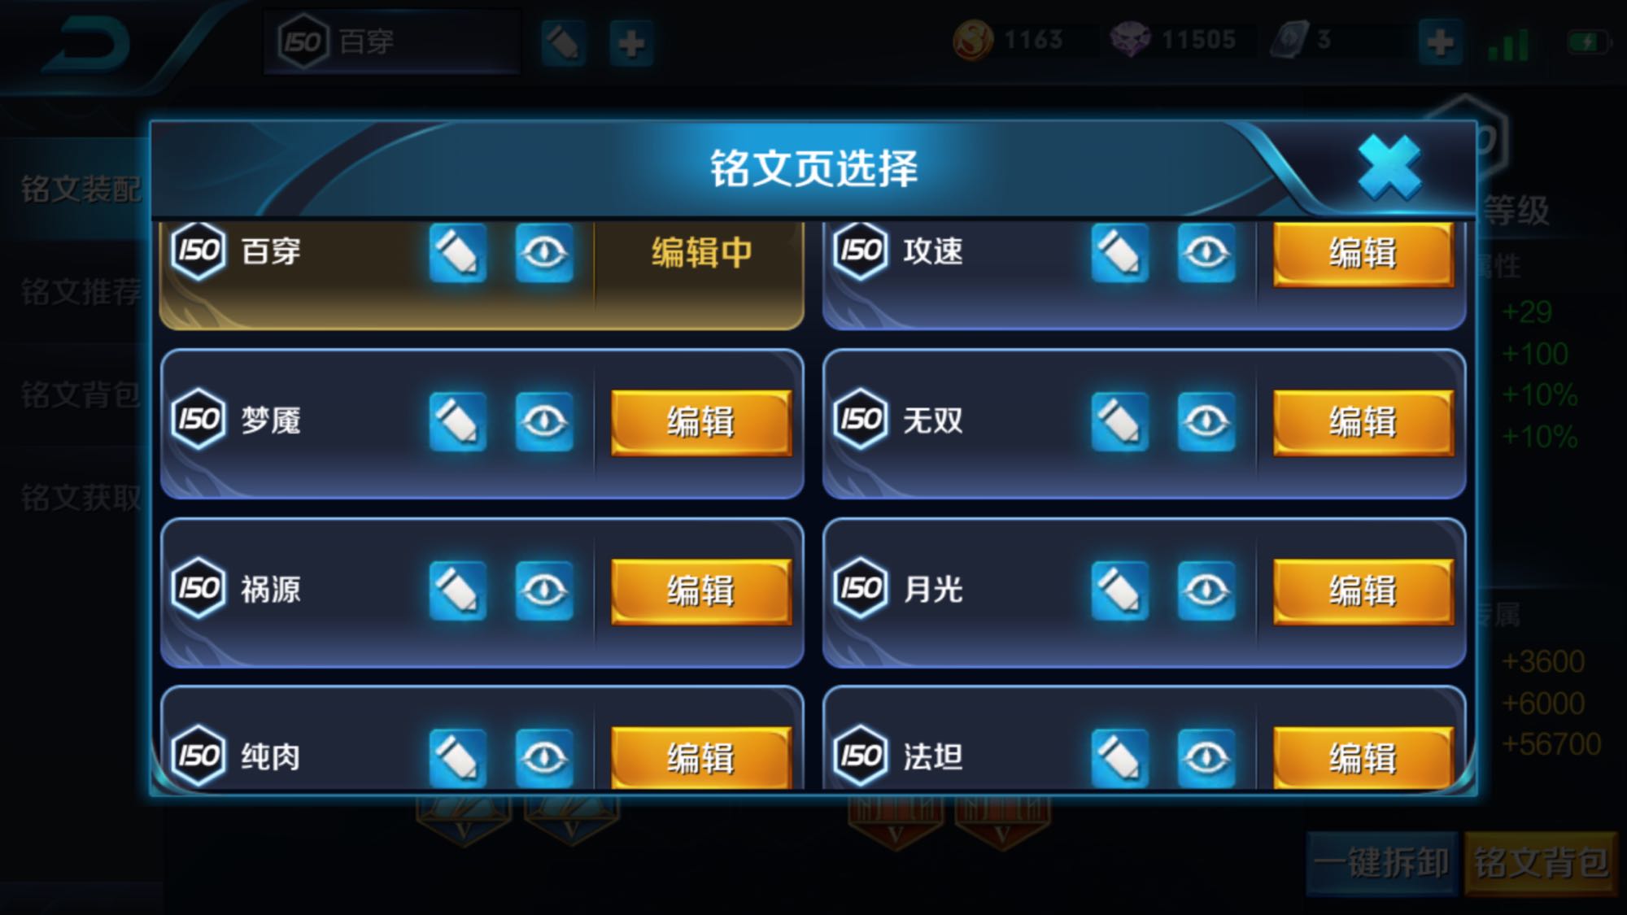Open the 法坦 page with 编辑

(x=1363, y=758)
